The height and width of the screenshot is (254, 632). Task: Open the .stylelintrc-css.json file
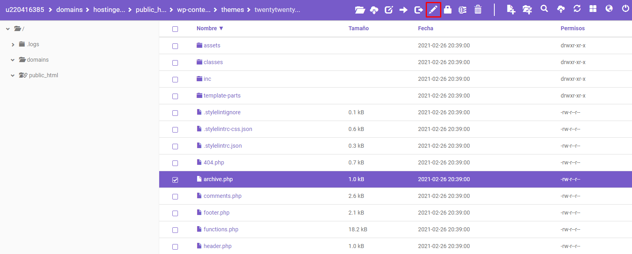(228, 129)
